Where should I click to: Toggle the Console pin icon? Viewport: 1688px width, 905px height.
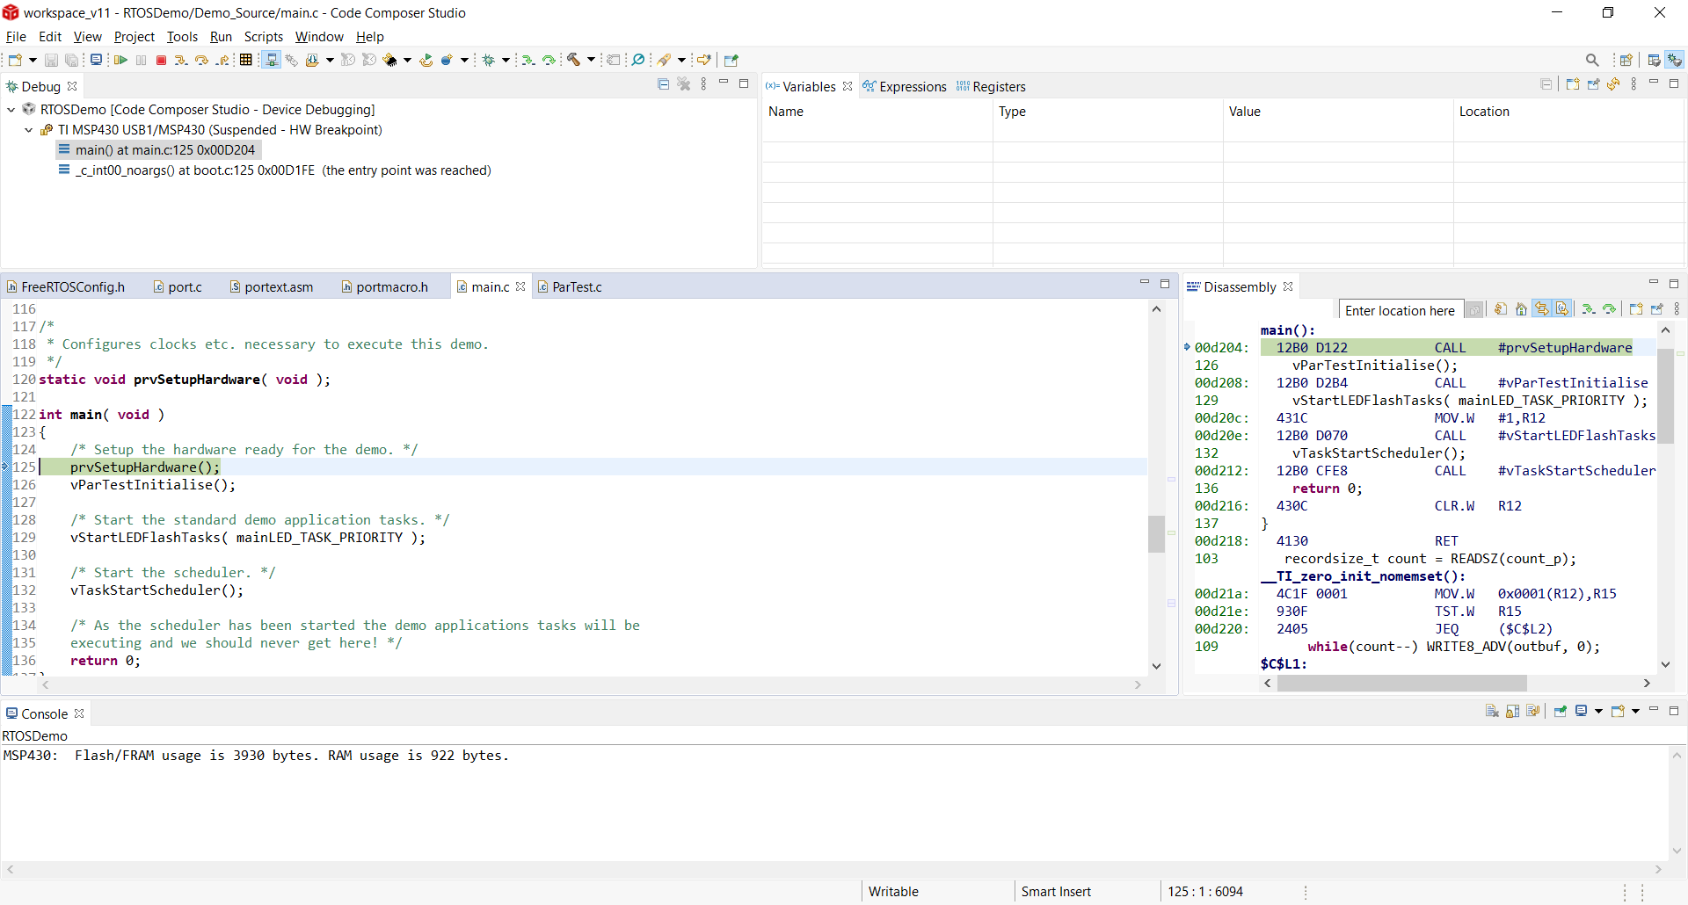pyautogui.click(x=1561, y=712)
